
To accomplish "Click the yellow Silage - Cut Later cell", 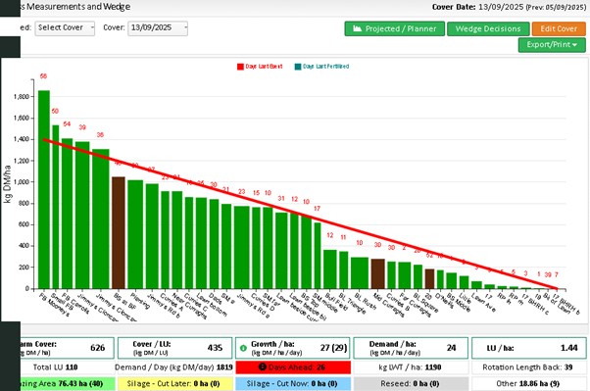I will (175, 384).
